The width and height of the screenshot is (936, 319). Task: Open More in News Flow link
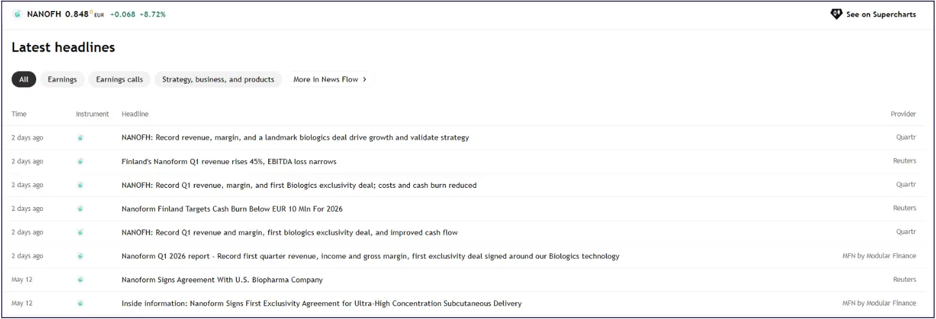point(329,79)
